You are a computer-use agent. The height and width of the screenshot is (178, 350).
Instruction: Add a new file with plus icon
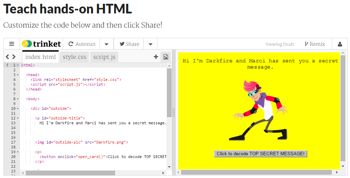point(156,57)
